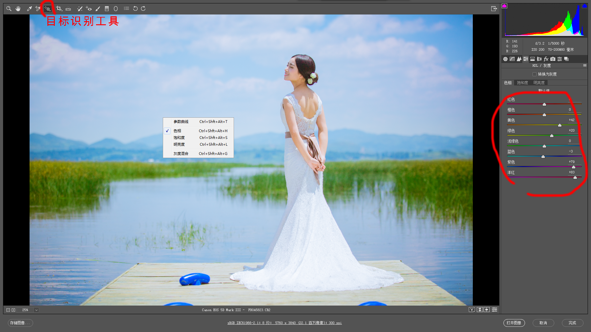Viewport: 591px width, 332px height.
Task: Enable 转换为灰度 checkbox
Action: (x=535, y=74)
